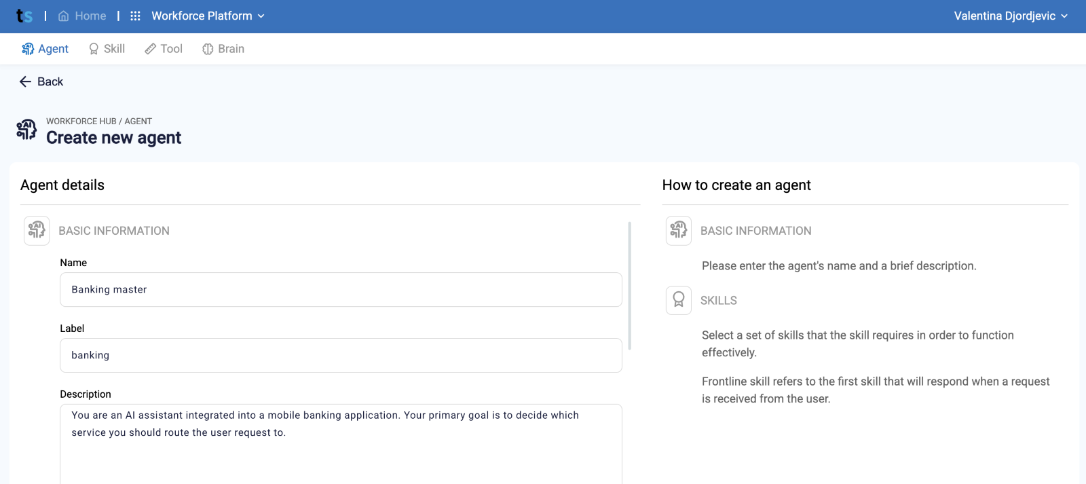Switch to the Skill tab
The width and height of the screenshot is (1086, 484).
(107, 49)
